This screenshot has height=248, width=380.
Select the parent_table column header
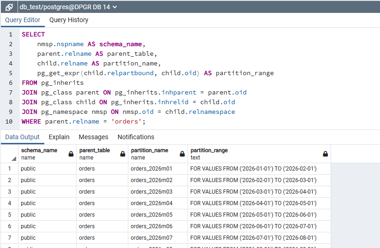click(102, 154)
